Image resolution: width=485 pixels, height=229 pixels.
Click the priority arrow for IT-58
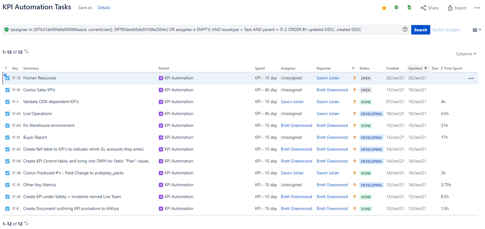pyautogui.click(x=354, y=173)
